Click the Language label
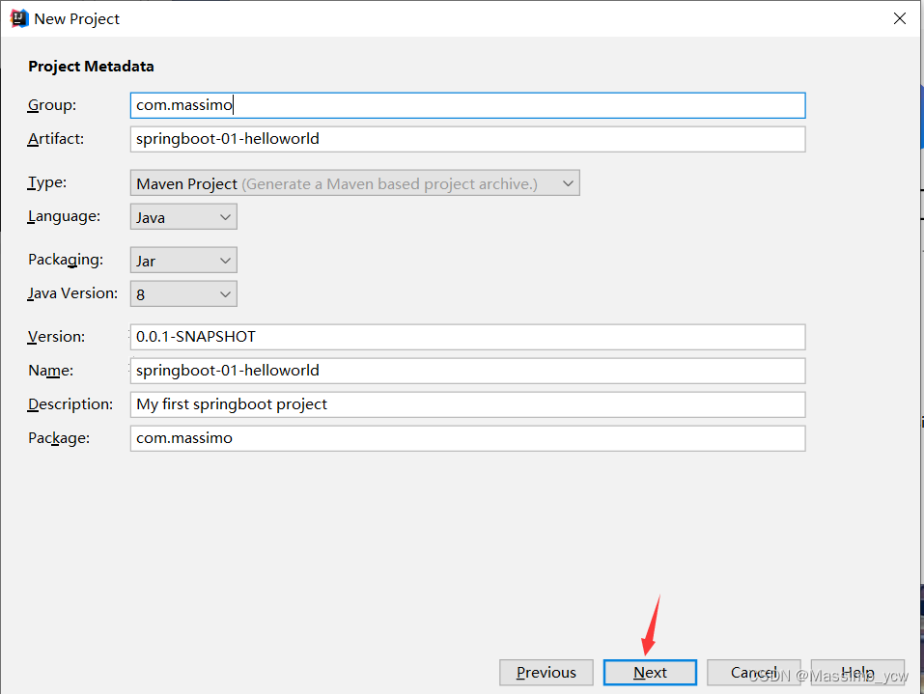Image resolution: width=924 pixels, height=694 pixels. click(65, 216)
